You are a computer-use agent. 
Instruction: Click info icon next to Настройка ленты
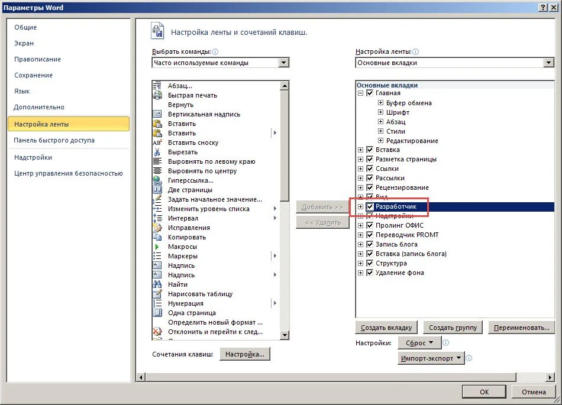click(x=415, y=51)
